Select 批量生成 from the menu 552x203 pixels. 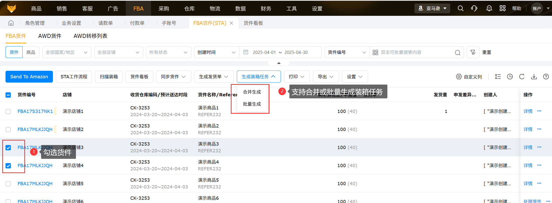[252, 104]
